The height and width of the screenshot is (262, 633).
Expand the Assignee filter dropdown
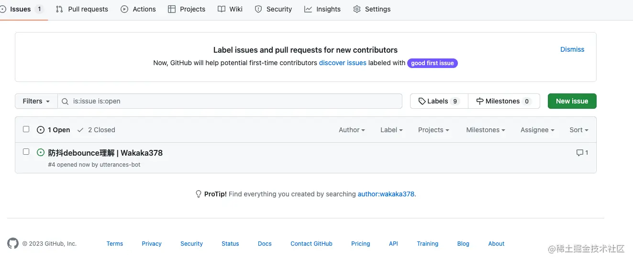(537, 130)
